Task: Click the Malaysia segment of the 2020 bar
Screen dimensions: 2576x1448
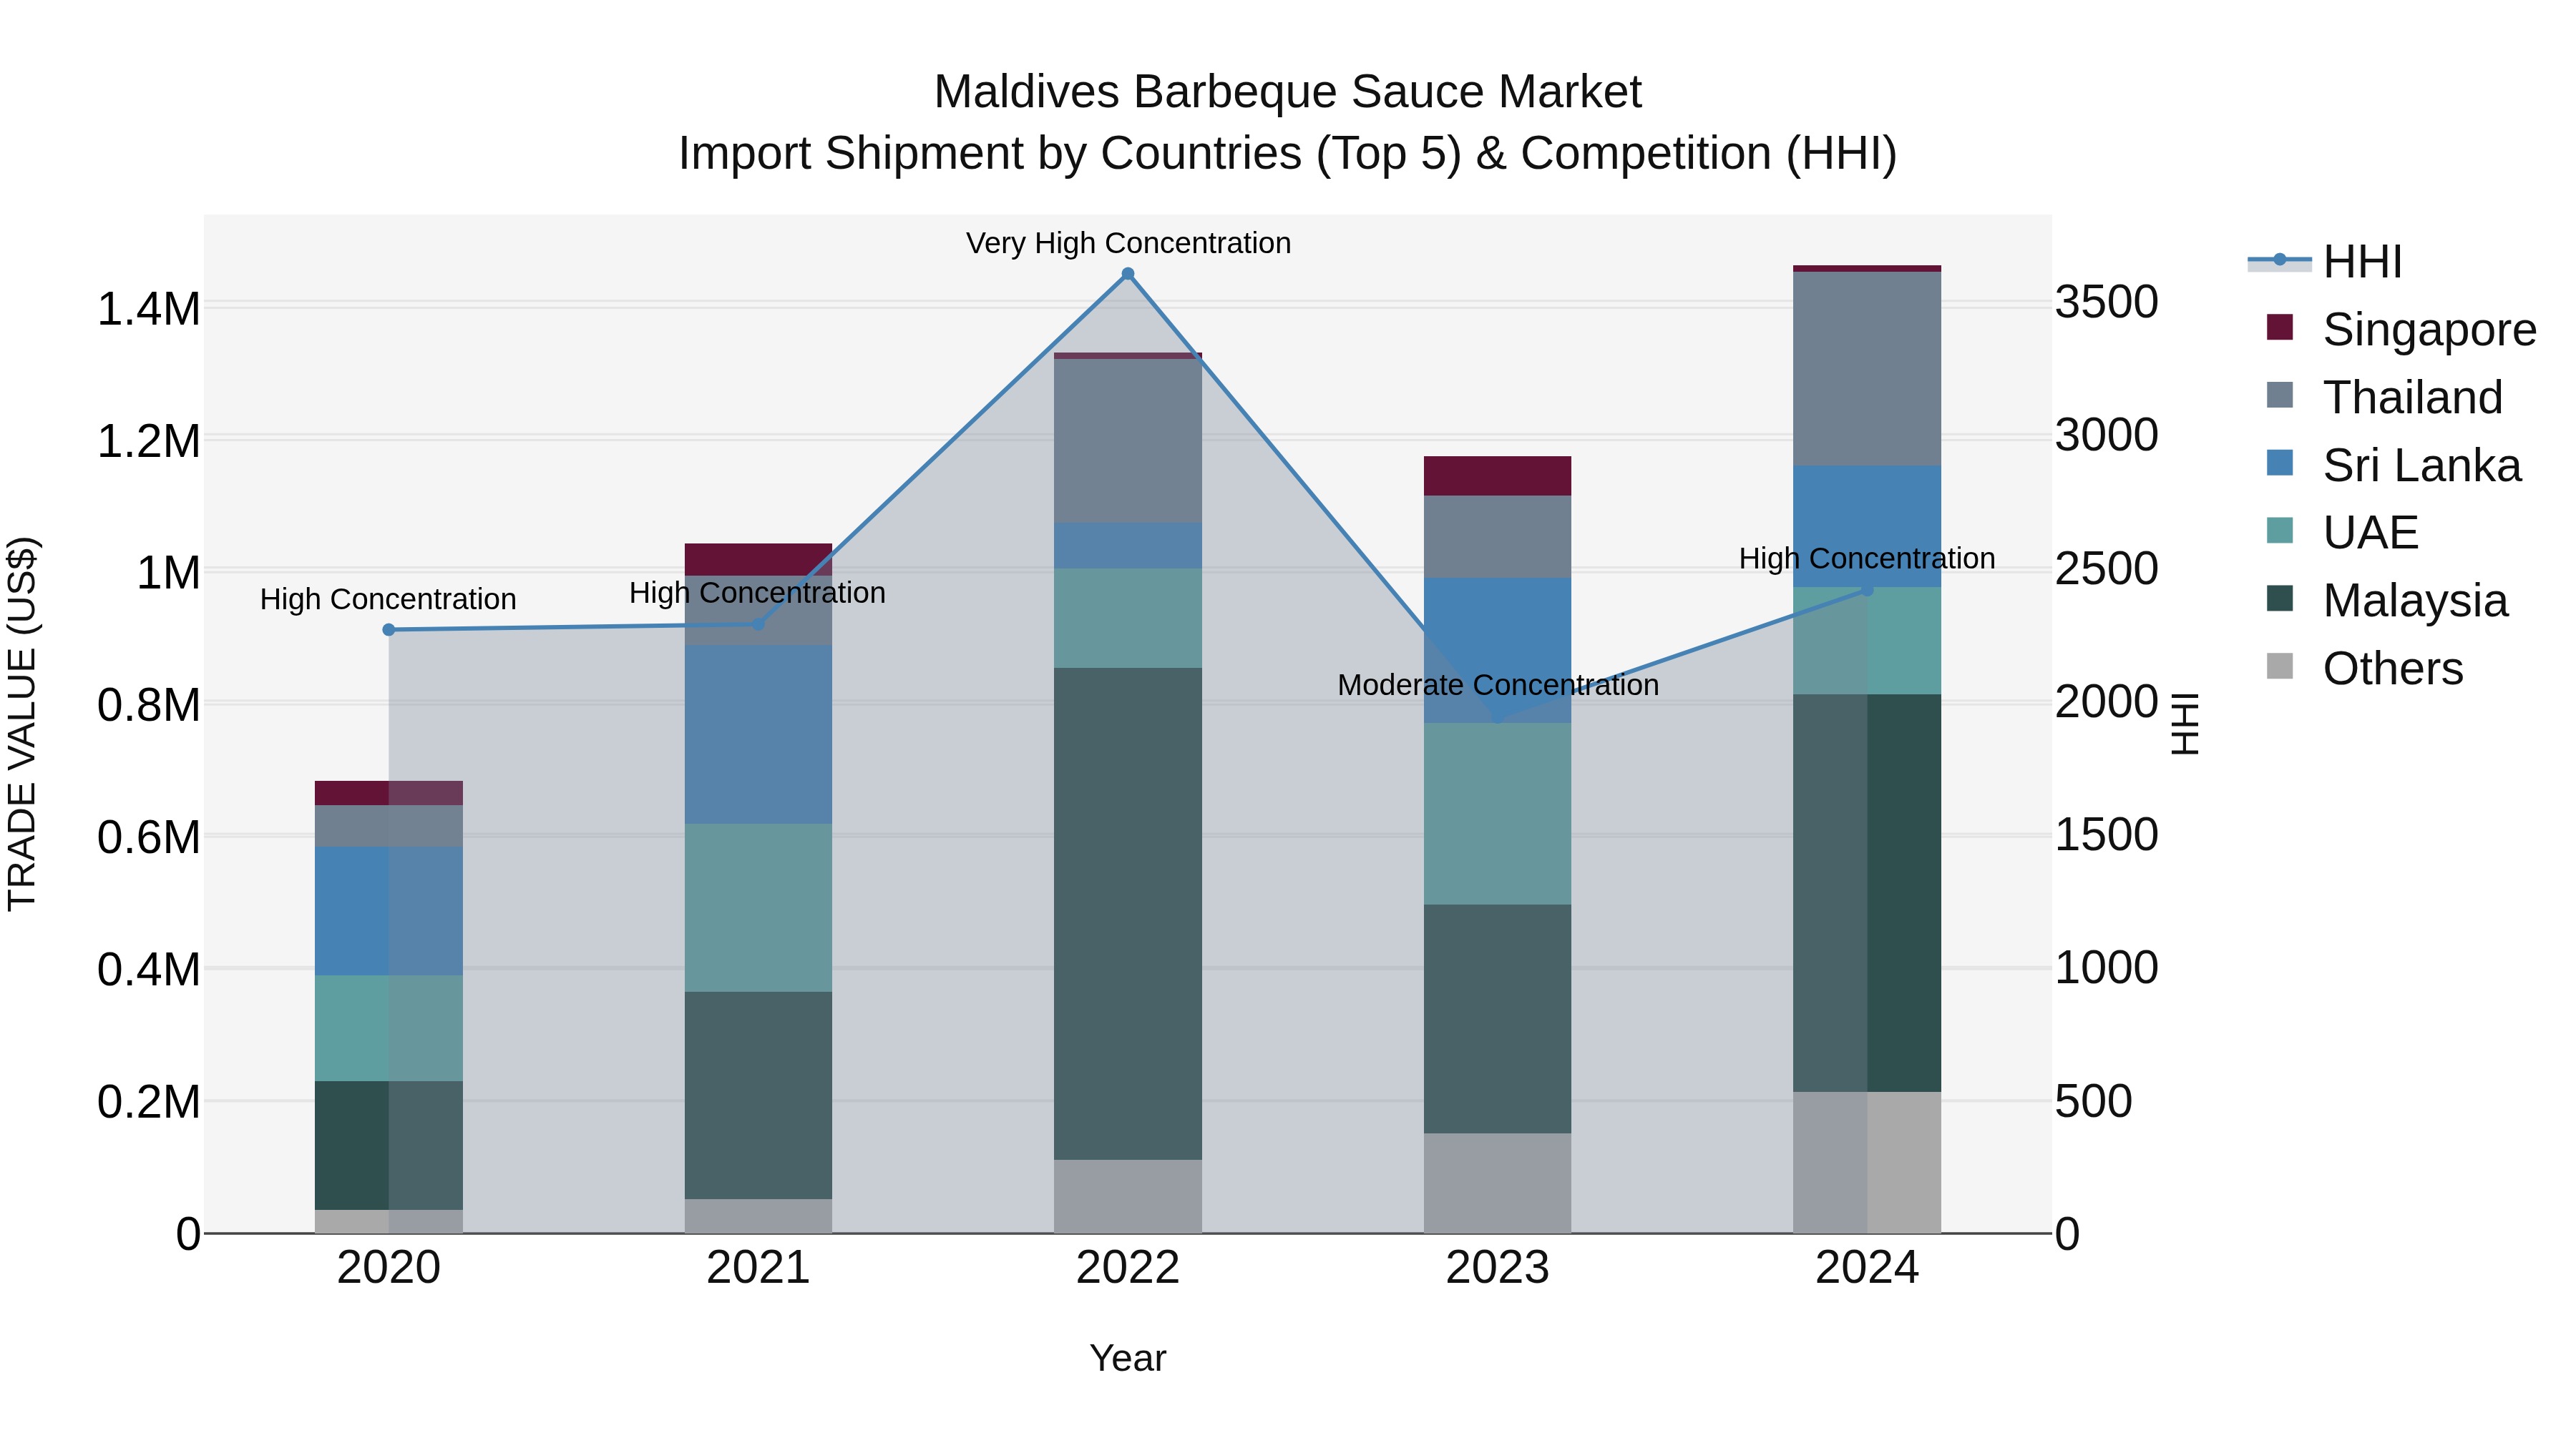Action: click(x=389, y=1146)
